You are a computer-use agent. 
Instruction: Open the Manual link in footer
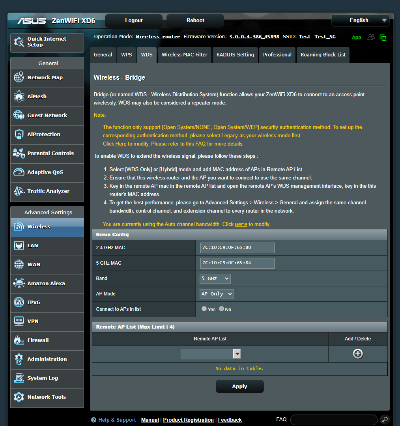click(x=150, y=420)
